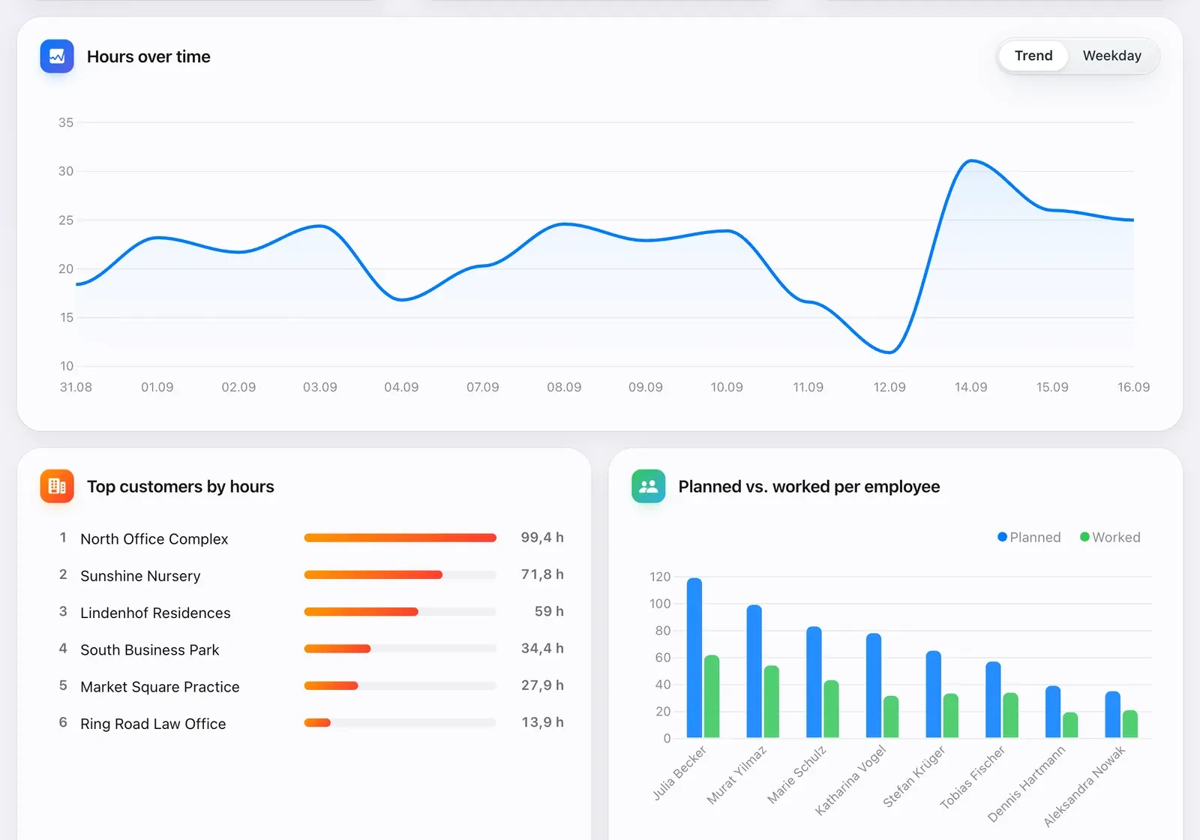Switch to the Trend view
This screenshot has width=1200, height=840.
pyautogui.click(x=1033, y=55)
